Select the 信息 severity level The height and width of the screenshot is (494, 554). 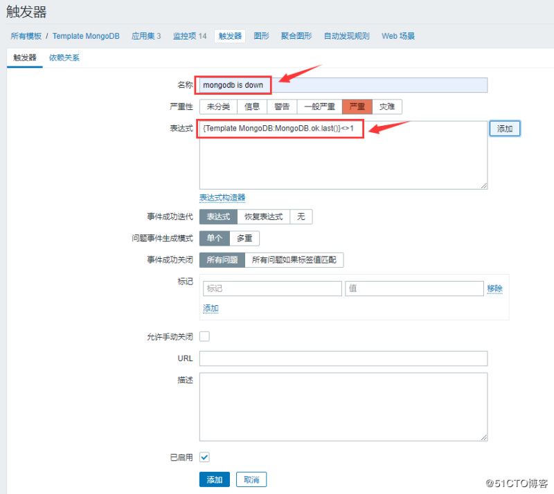click(252, 107)
